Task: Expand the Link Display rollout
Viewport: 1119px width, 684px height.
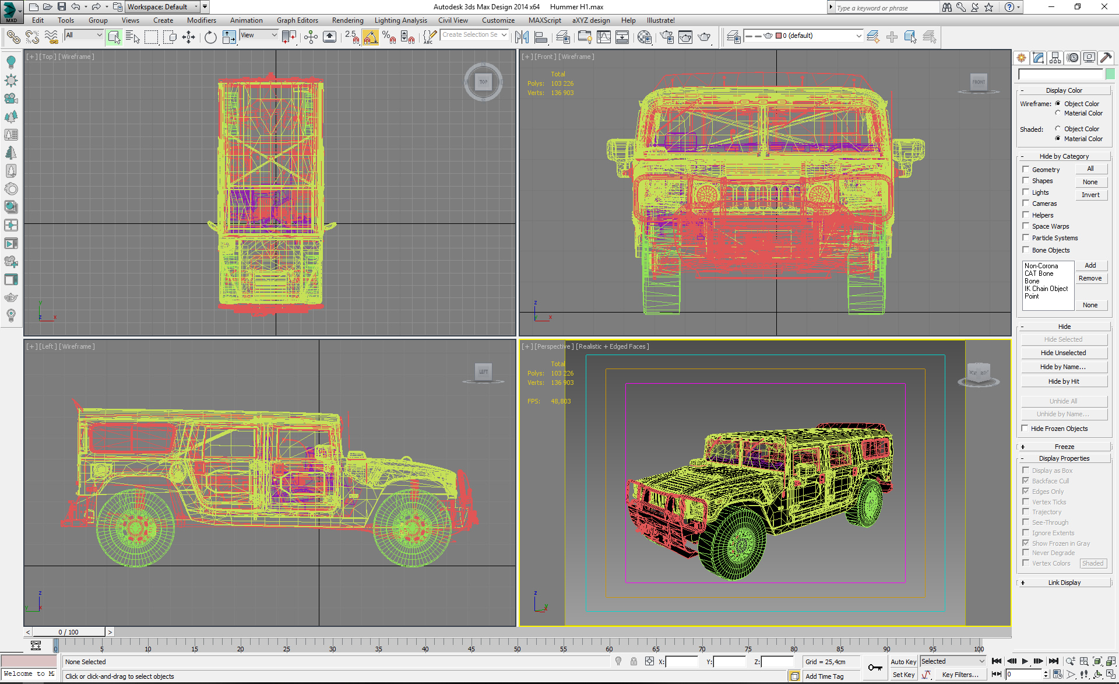Action: pyautogui.click(x=1064, y=583)
